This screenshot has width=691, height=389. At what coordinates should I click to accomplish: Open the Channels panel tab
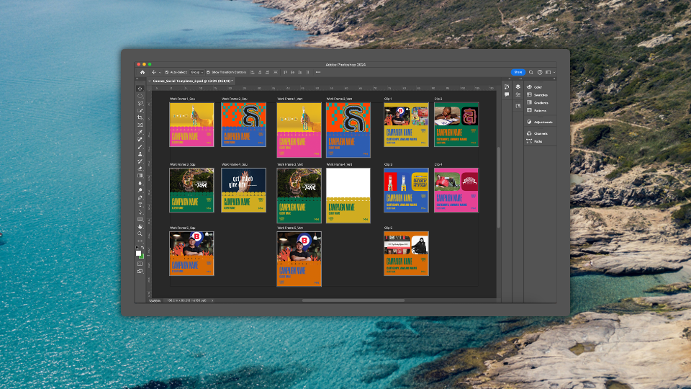pyautogui.click(x=541, y=133)
